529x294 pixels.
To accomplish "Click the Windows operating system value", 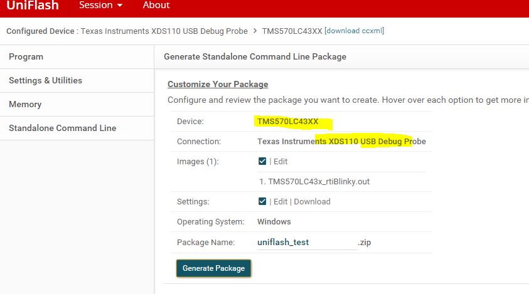I will [x=274, y=221].
